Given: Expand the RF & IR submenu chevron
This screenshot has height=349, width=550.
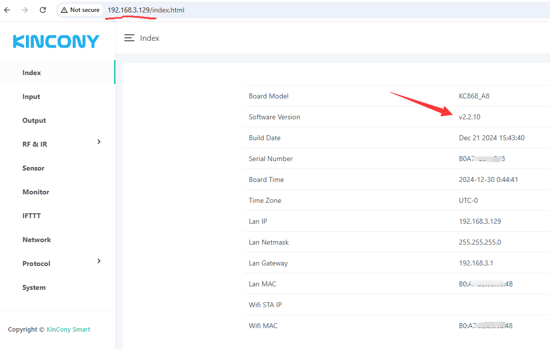Looking at the screenshot, I should coord(99,142).
